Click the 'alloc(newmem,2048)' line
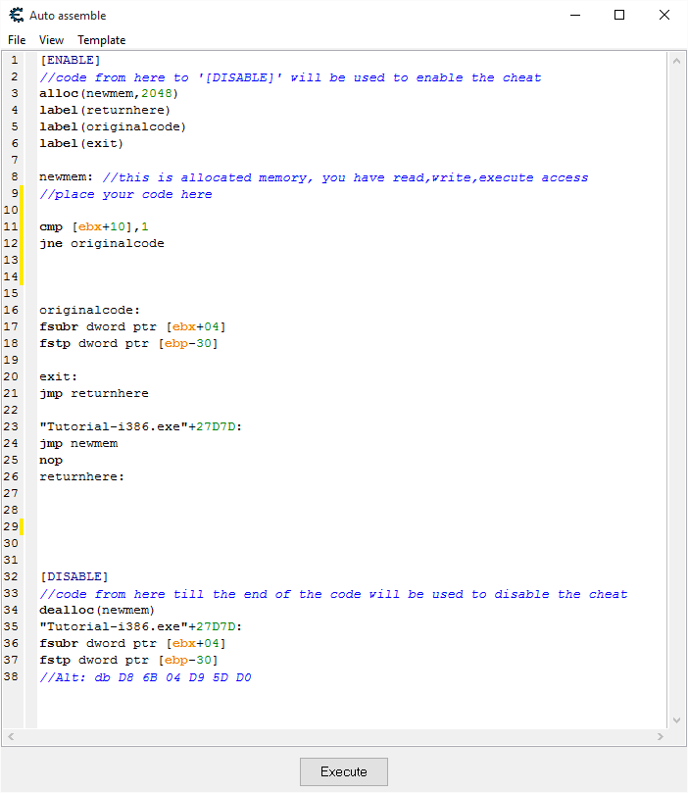The image size is (688, 793). click(x=109, y=93)
